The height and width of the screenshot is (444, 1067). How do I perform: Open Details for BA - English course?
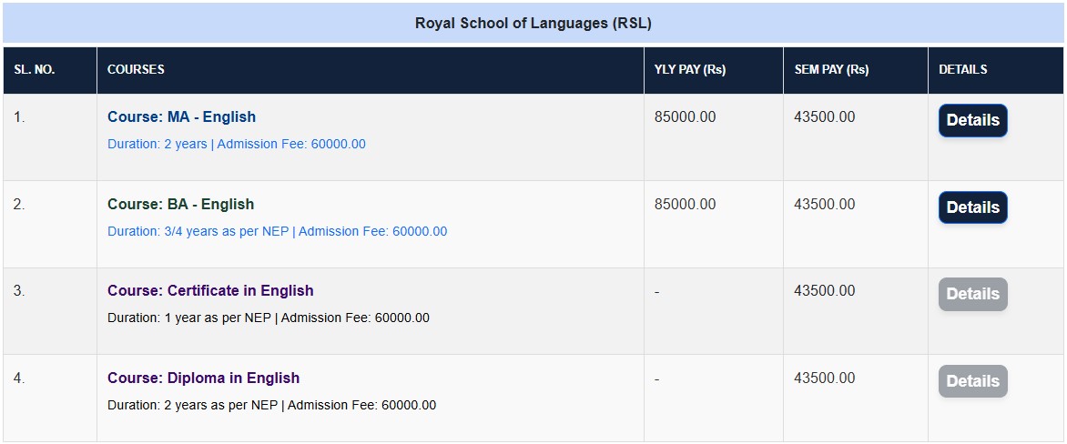click(972, 207)
